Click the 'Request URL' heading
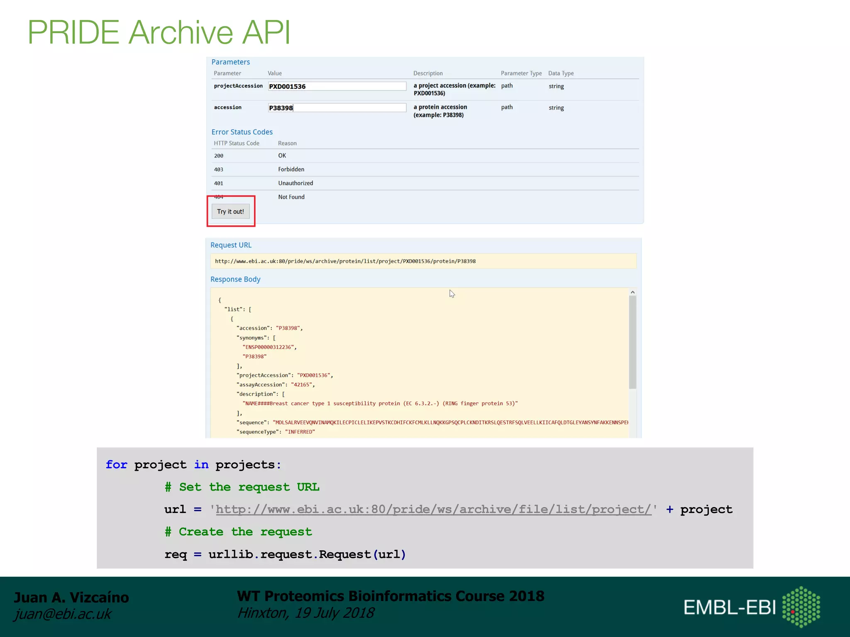This screenshot has height=637, width=850. (x=231, y=245)
